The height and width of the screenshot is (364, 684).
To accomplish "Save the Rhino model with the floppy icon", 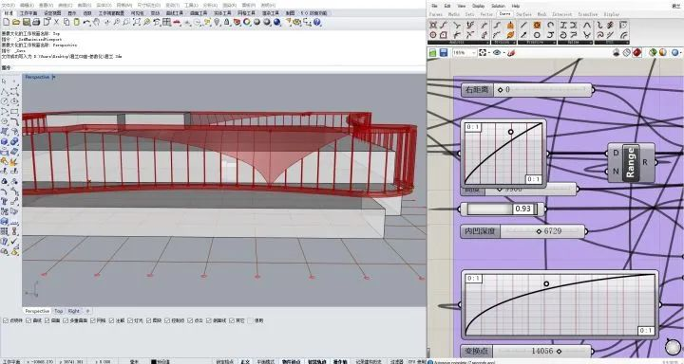I will coord(27,22).
